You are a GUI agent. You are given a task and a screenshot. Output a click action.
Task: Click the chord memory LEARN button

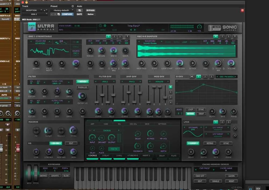(x=231, y=176)
